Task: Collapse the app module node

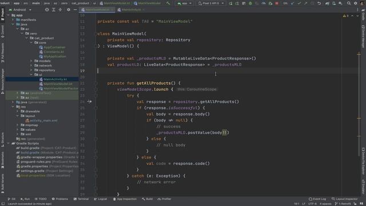Action: tap(9, 15)
